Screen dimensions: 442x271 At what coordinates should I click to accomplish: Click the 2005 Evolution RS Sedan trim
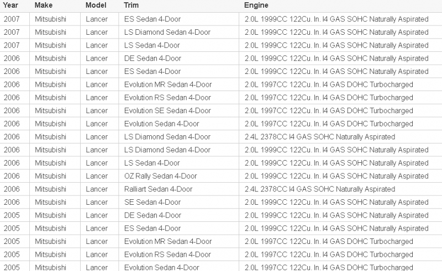pyautogui.click(x=168, y=254)
